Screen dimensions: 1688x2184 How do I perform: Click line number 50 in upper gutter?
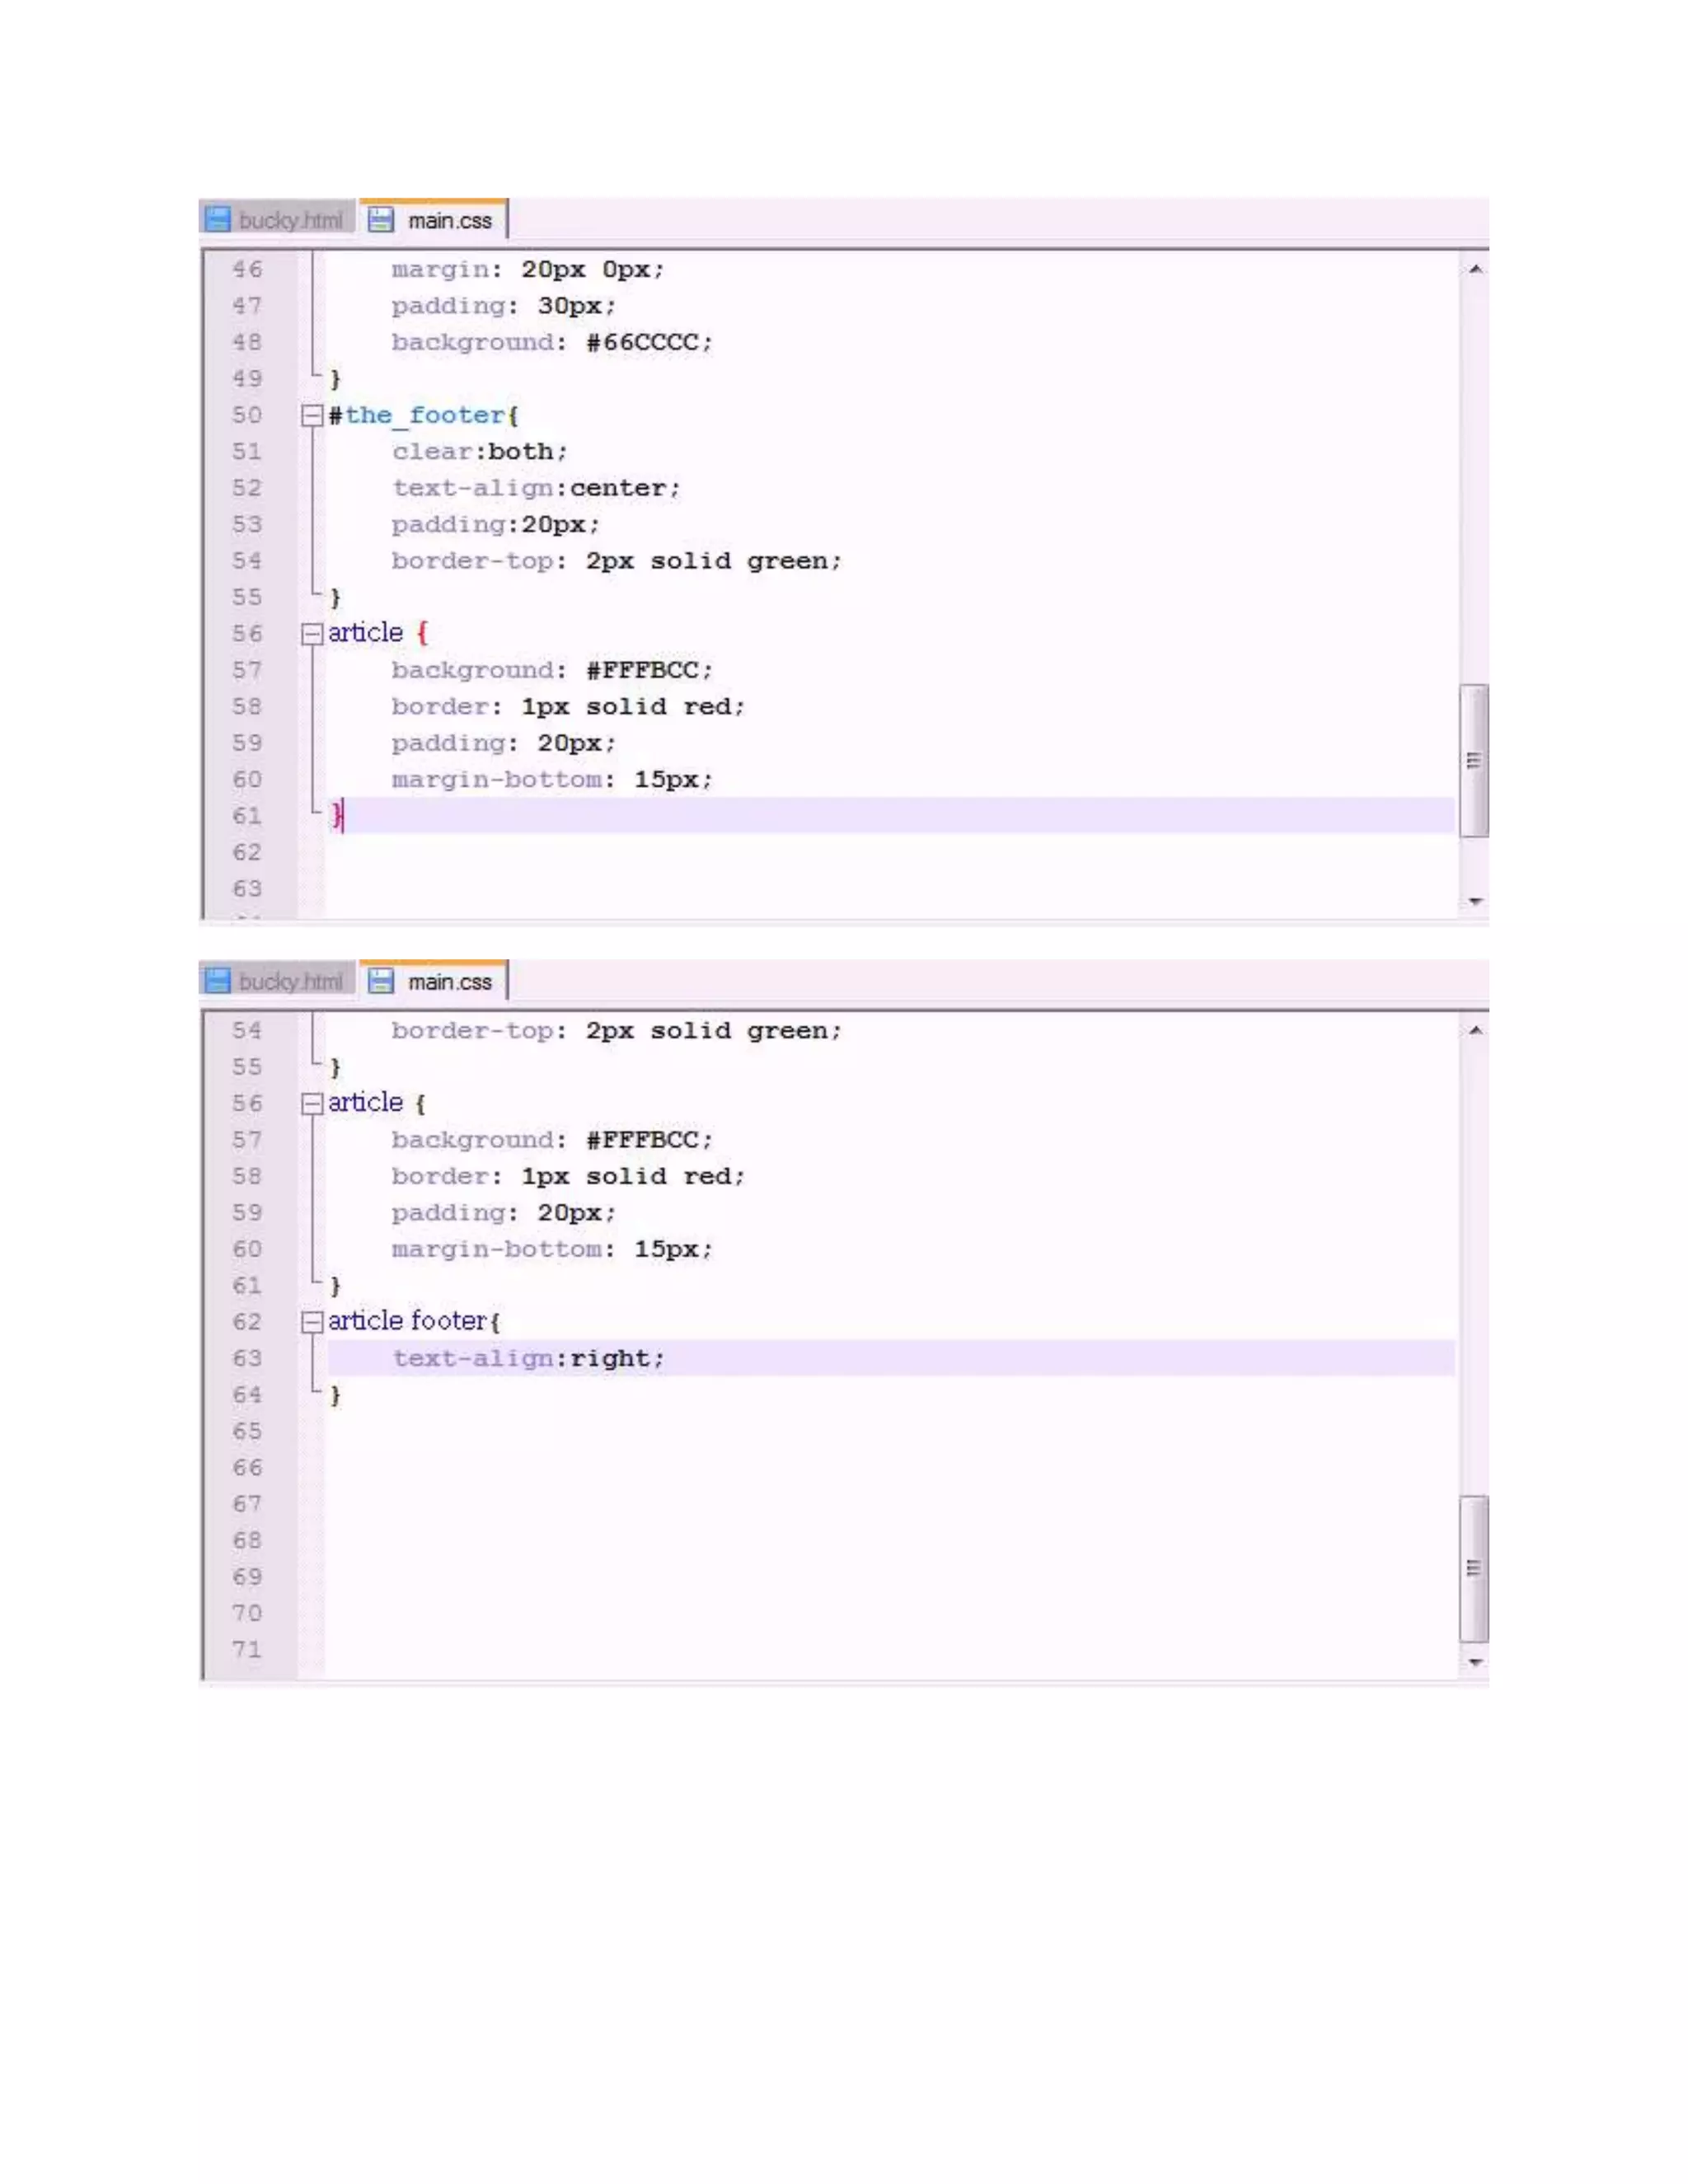(x=247, y=415)
